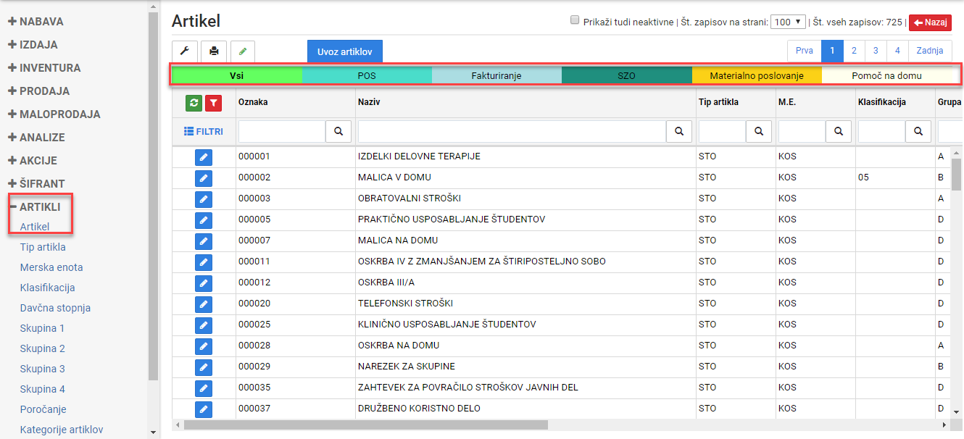964x439 pixels.
Task: Click the green pencil icon button
Action: click(243, 51)
